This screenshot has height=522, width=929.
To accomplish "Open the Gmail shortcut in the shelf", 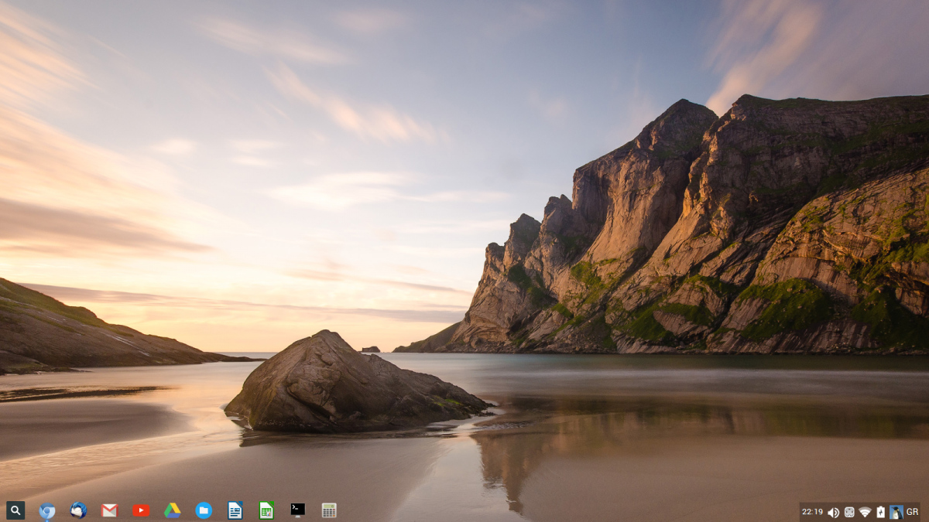I will [x=109, y=510].
